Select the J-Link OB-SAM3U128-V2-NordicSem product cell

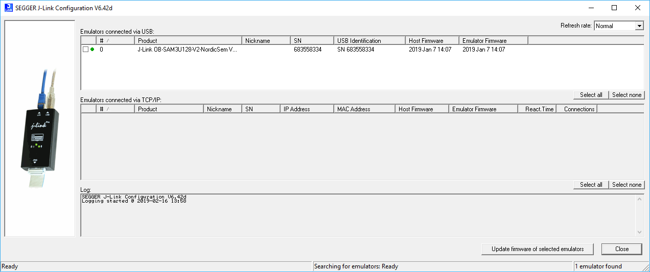pos(188,50)
